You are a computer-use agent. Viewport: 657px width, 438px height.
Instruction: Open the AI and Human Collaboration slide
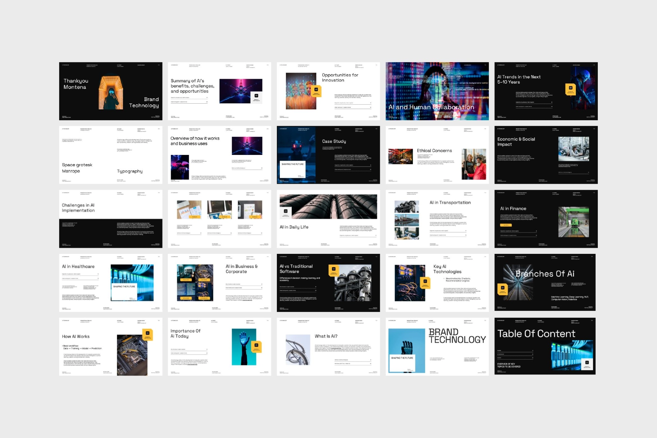coord(437,91)
